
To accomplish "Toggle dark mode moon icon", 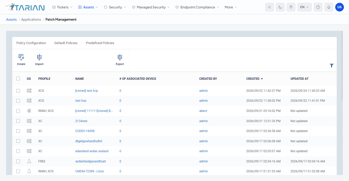I will click(280, 7).
